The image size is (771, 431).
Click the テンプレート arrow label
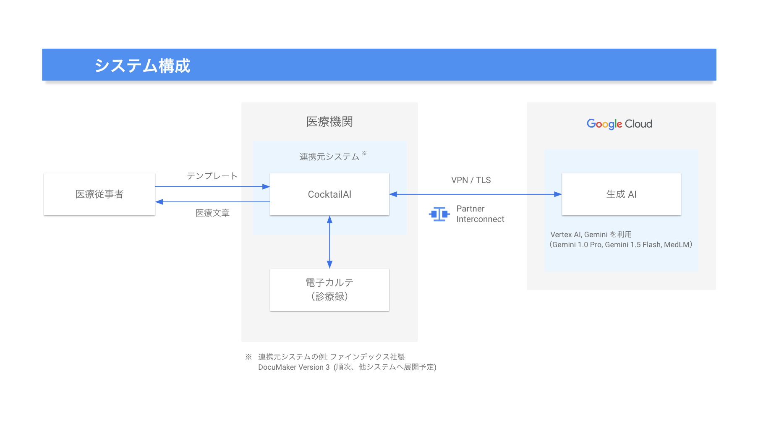pos(212,176)
